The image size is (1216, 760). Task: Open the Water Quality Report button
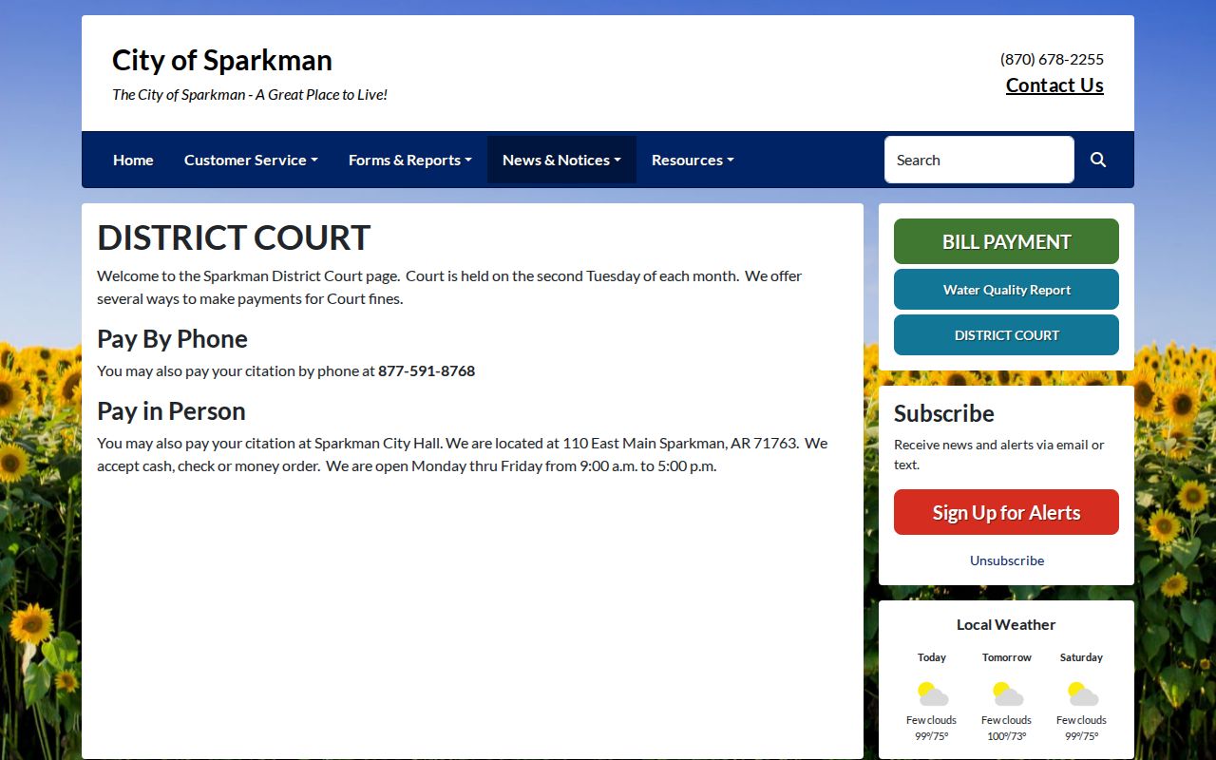(1006, 290)
